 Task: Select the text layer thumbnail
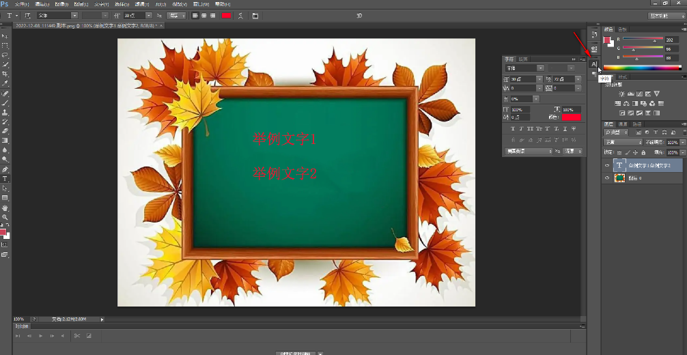coord(619,165)
